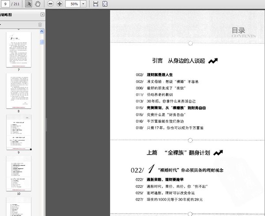Click heading 引言 从身边的人谈起
The height and width of the screenshot is (216, 265).
click(179, 61)
